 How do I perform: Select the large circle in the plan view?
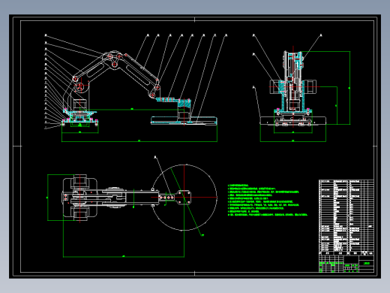pyautogui.click(x=184, y=198)
